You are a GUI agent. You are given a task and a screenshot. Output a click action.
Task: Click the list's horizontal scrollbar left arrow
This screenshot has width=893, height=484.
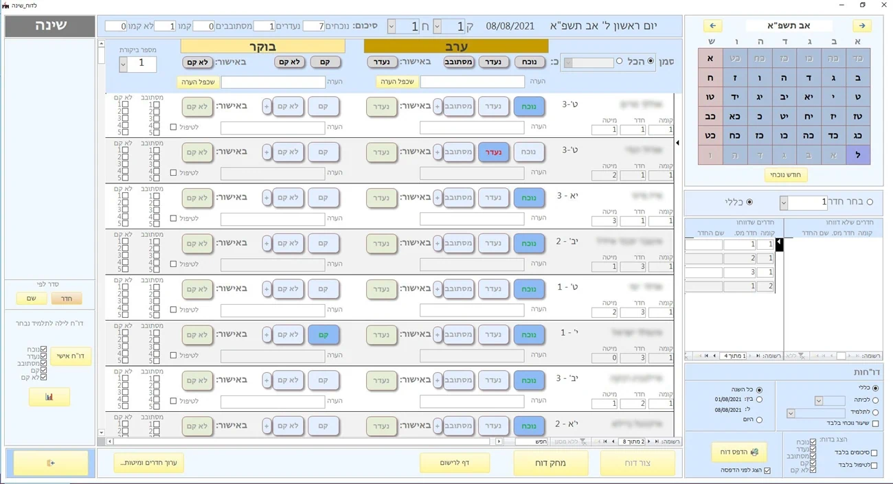[x=110, y=441]
